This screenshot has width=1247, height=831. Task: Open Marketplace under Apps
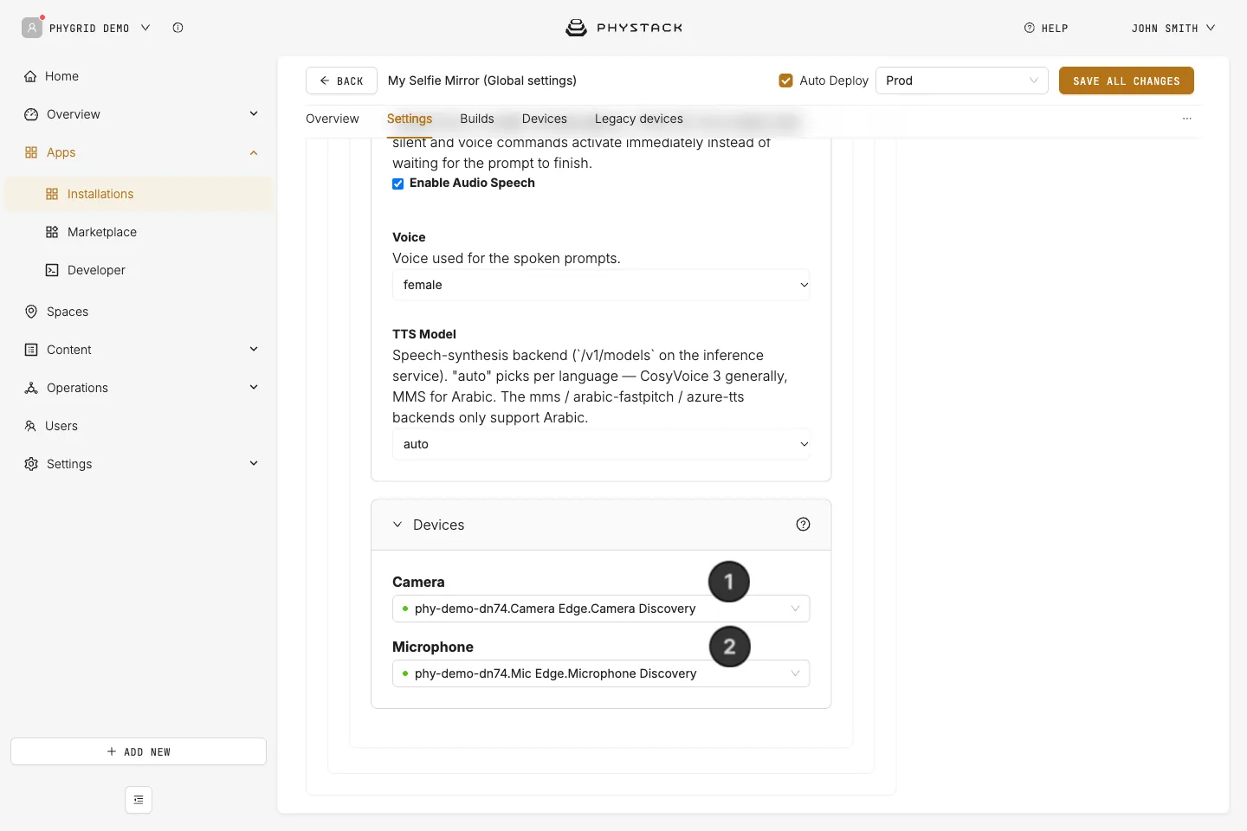(102, 232)
